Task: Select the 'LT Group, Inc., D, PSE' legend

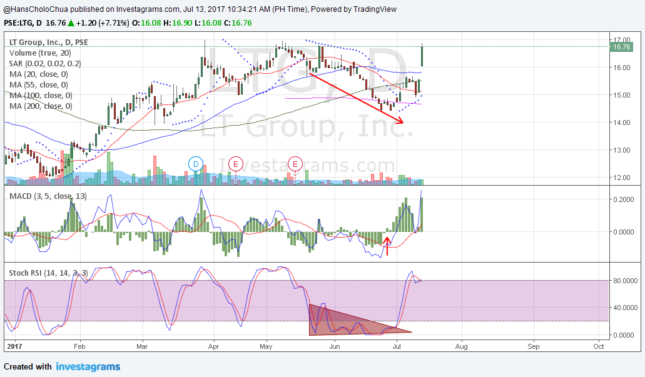Action: (x=49, y=43)
